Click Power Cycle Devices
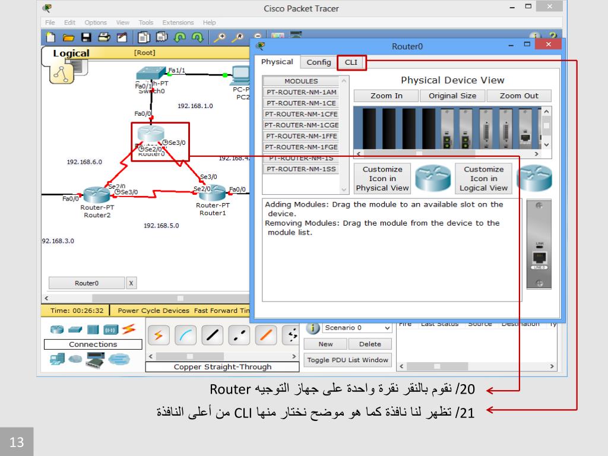 pyautogui.click(x=153, y=311)
